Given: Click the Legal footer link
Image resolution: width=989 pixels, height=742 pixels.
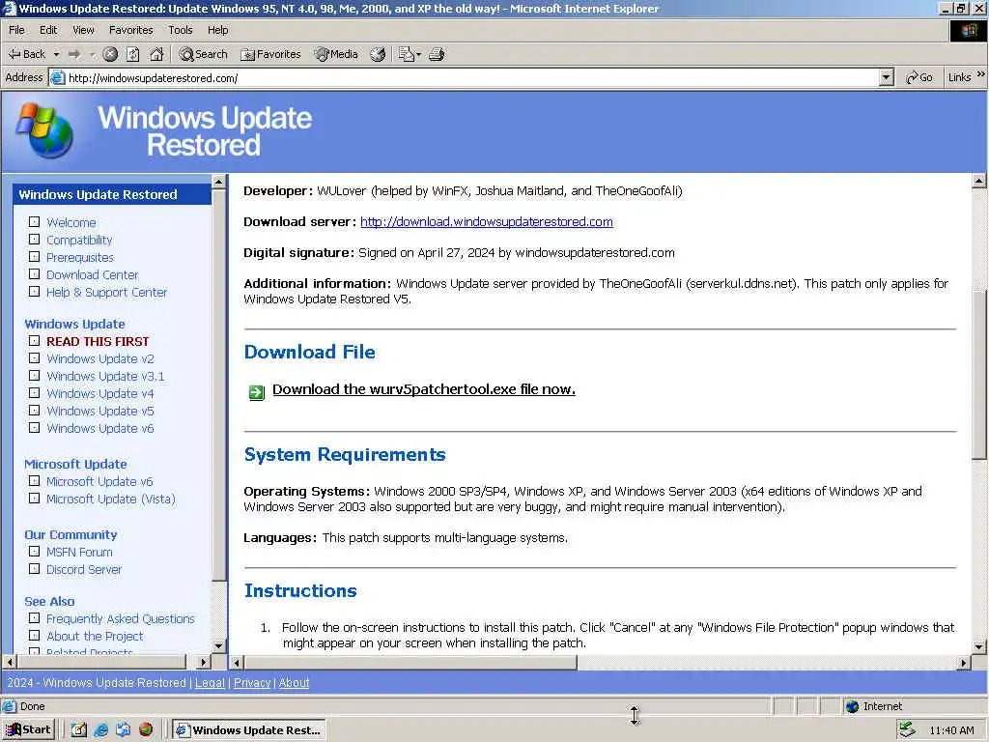Looking at the screenshot, I should click(210, 683).
